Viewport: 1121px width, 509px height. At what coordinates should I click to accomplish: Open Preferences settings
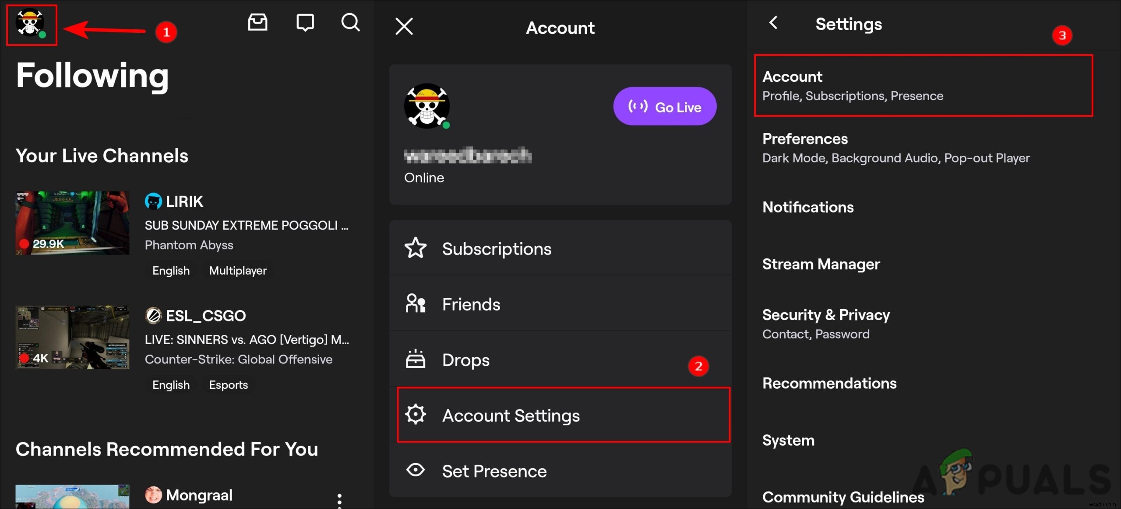805,139
